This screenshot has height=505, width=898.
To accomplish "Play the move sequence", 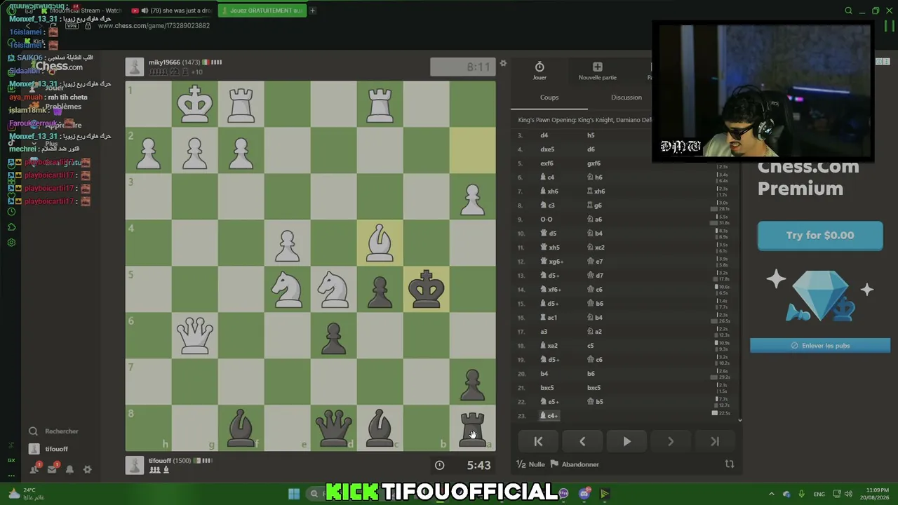I will (626, 442).
